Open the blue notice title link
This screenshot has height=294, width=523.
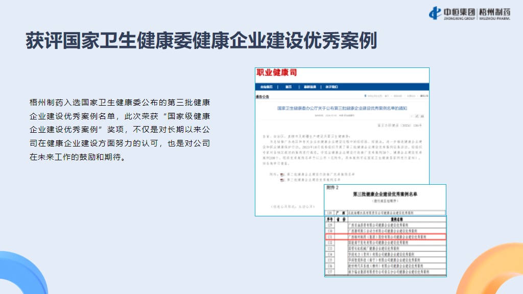coord(343,109)
